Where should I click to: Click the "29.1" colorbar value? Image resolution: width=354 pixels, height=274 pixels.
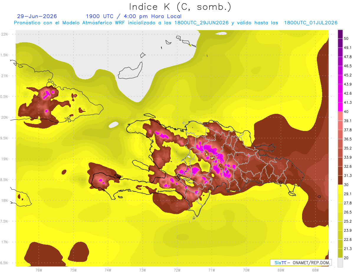tap(348, 194)
